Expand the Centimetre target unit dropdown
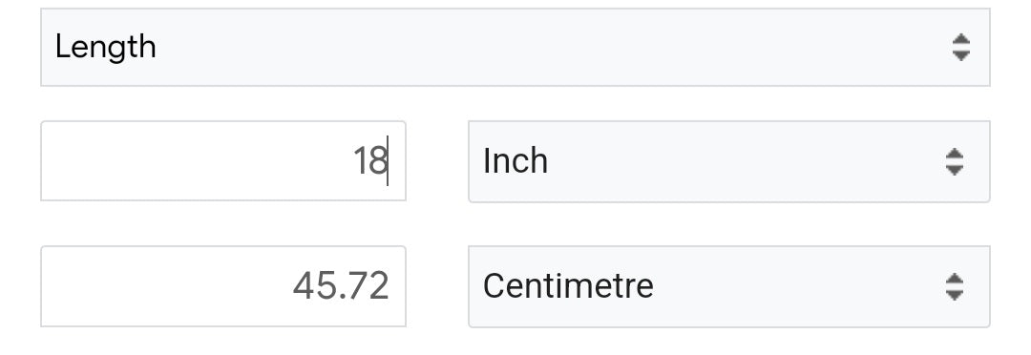Viewport: 1031px width, 355px height. click(729, 286)
